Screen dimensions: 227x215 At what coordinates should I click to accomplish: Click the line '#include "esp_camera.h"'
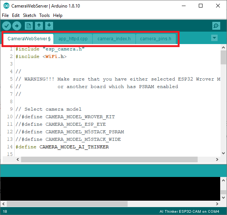click(x=50, y=49)
